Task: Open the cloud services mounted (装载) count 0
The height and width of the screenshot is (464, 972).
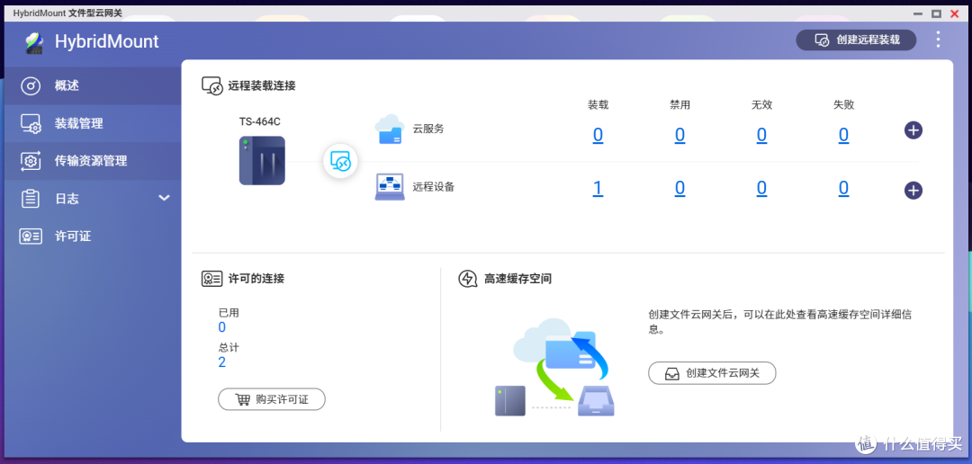Action: (x=598, y=135)
